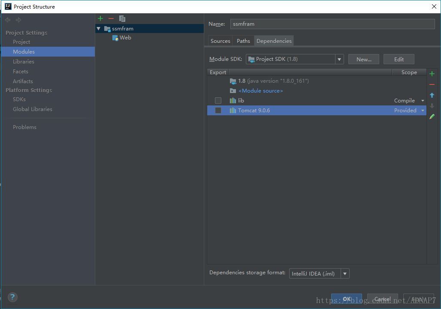Toggle Export checkbox for Tomcat 9.0.6
Image resolution: width=441 pixels, height=309 pixels.
pyautogui.click(x=218, y=111)
